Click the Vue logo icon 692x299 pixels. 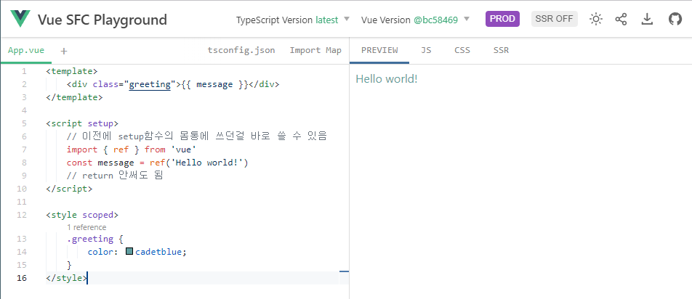(x=20, y=19)
